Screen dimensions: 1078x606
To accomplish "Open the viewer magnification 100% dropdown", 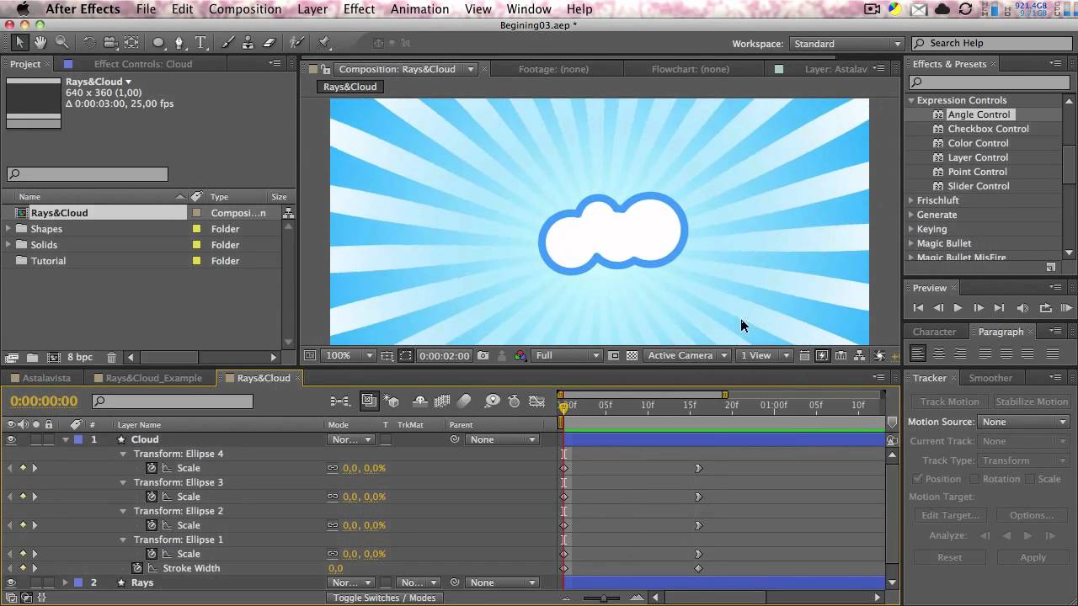I will (347, 356).
